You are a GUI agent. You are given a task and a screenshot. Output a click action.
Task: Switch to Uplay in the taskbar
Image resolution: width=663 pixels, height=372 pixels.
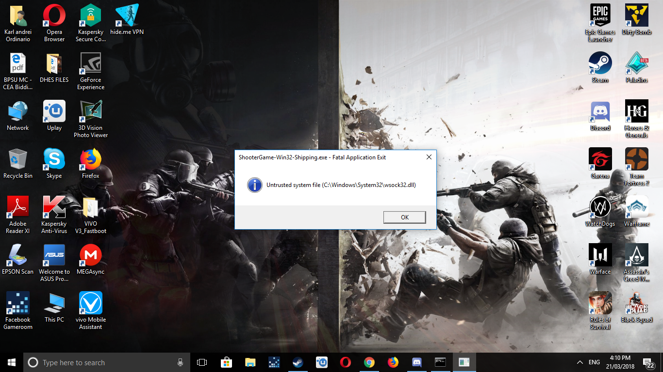click(x=321, y=362)
